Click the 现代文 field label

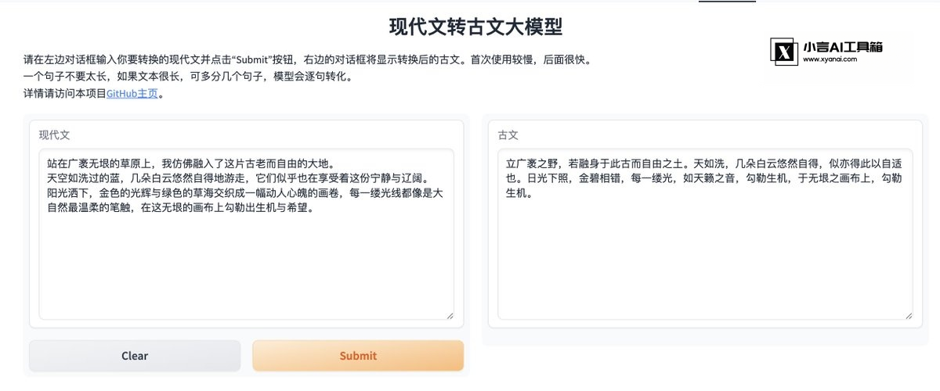[55, 135]
